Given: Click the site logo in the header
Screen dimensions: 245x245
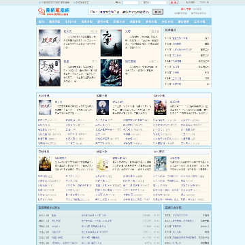Looking at the screenshot, I should coord(53,12).
